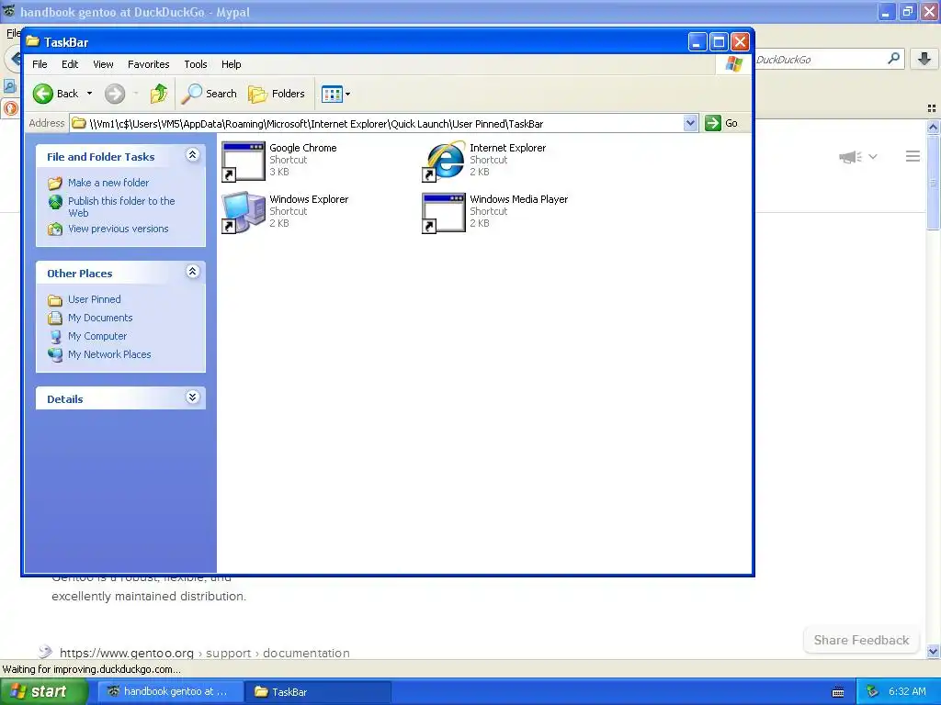Click the Mypal search magnifier icon

click(893, 59)
